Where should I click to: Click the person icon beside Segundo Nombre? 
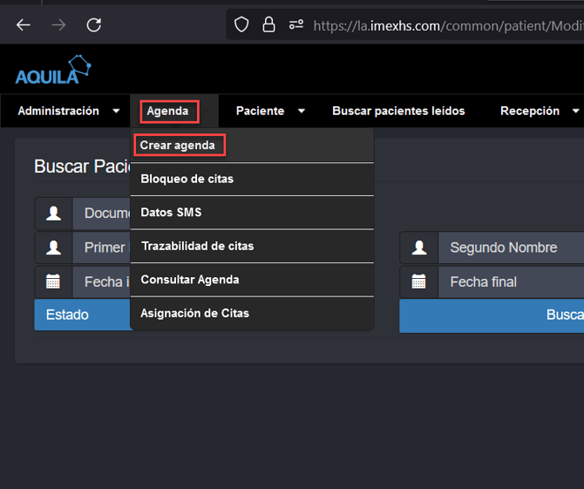pyautogui.click(x=419, y=248)
